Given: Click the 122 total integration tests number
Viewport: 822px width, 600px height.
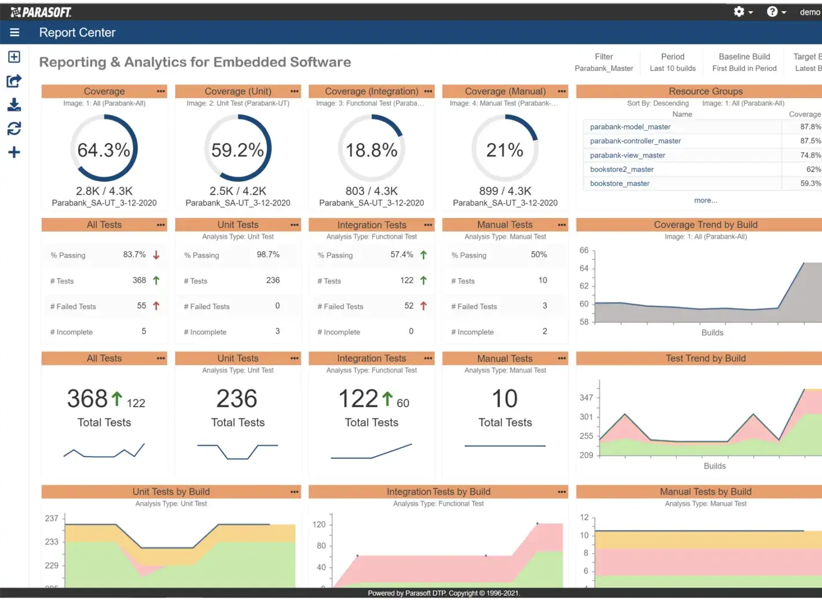Looking at the screenshot, I should point(358,399).
